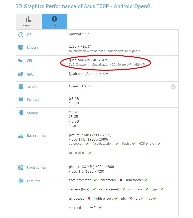Click the CPU chip icon
The width and height of the screenshot is (193, 218).
[21, 61]
